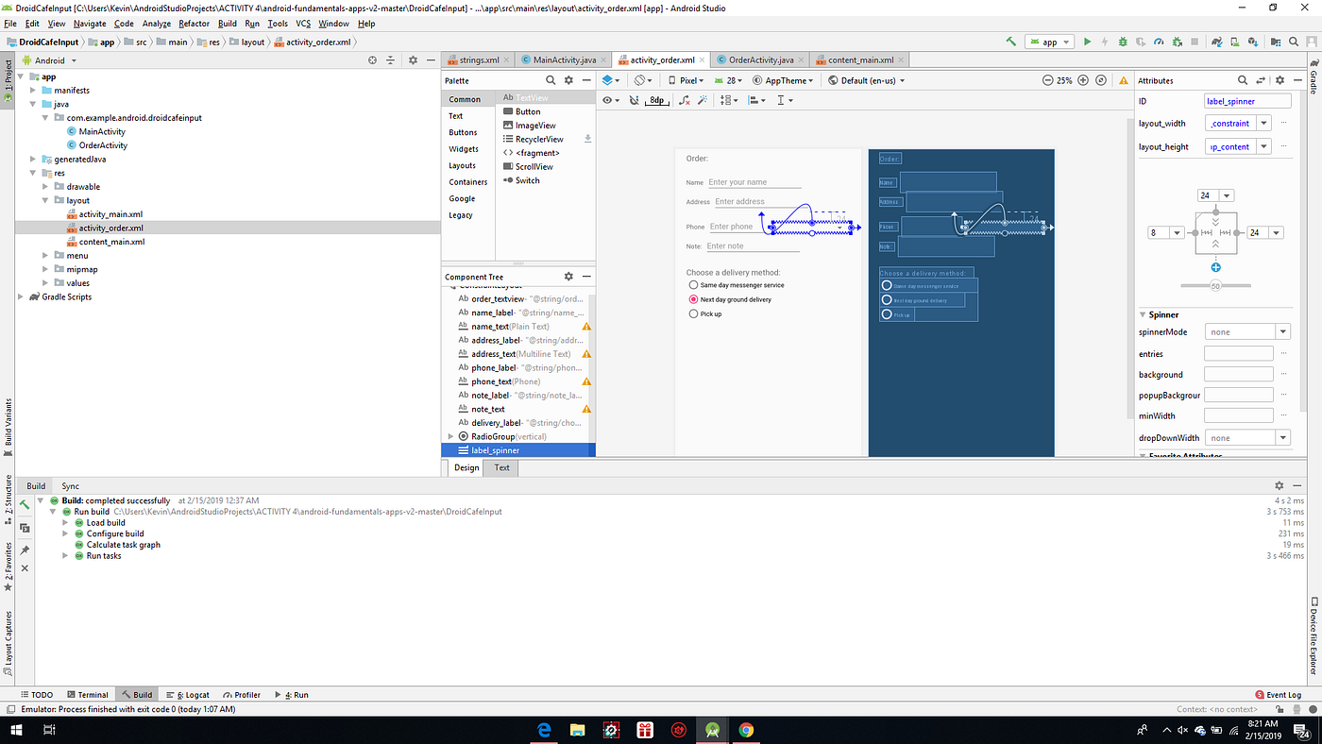Select Same day messenger service radio
The image size is (1322, 744).
click(x=693, y=284)
